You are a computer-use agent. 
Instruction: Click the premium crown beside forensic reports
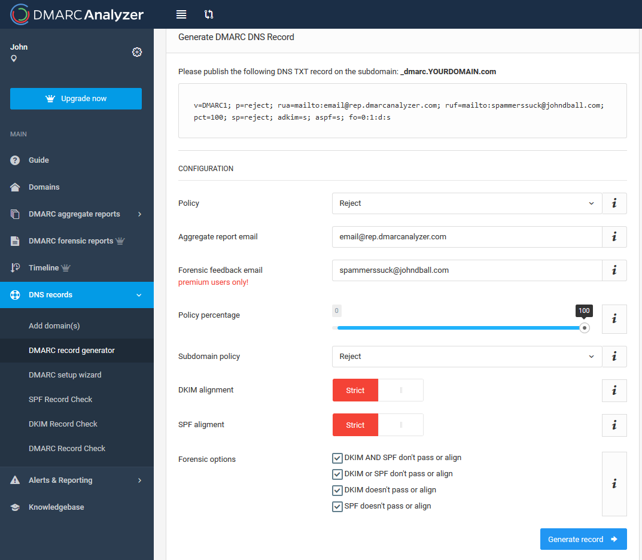(x=120, y=241)
